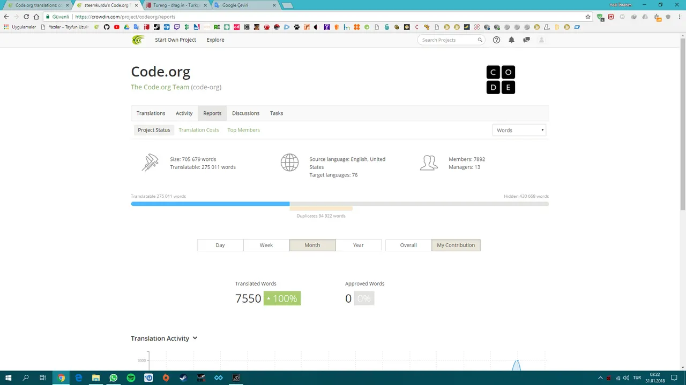The height and width of the screenshot is (385, 686).
Task: Open the Discussions tab
Action: click(245, 113)
